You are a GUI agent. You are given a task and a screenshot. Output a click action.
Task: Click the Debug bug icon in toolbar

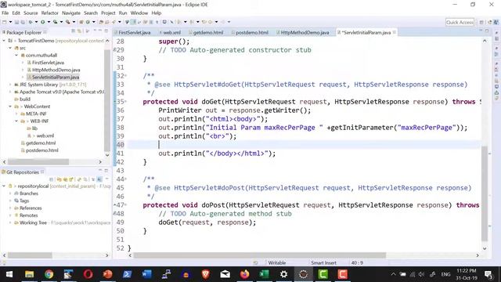tap(31, 22)
